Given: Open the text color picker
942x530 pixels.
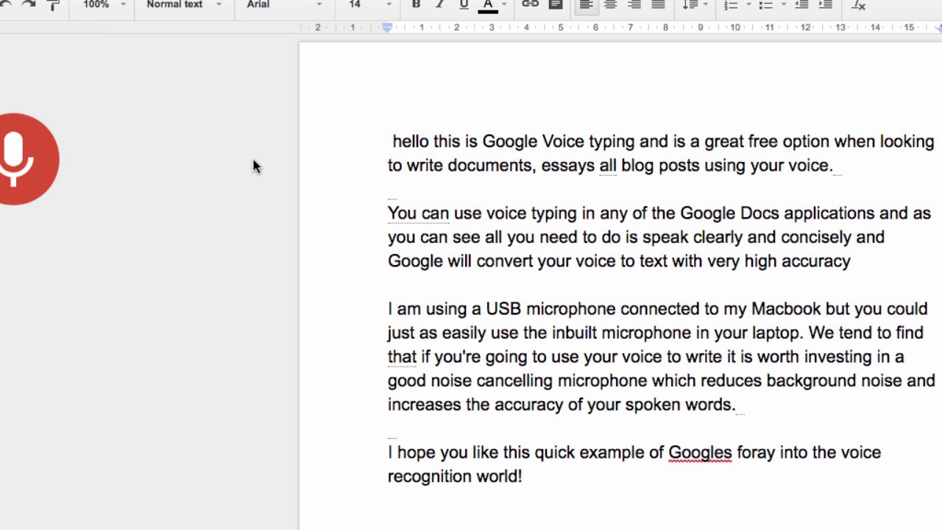Looking at the screenshot, I should pos(488,5).
